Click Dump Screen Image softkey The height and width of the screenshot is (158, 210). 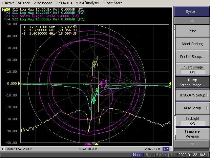pos(192,82)
